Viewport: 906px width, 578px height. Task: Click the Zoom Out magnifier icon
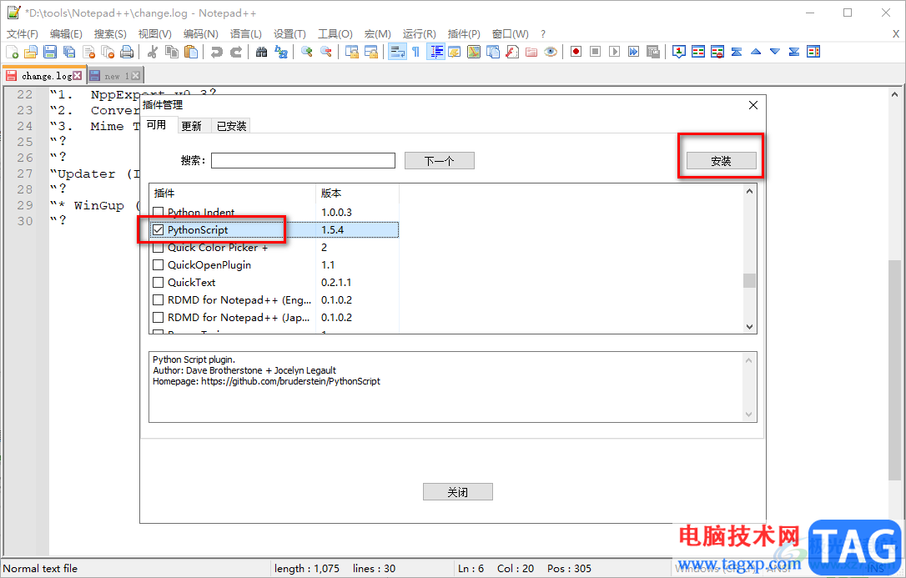pos(326,52)
